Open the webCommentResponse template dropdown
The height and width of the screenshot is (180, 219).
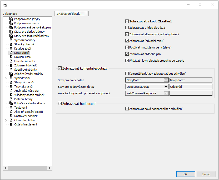click(166, 93)
